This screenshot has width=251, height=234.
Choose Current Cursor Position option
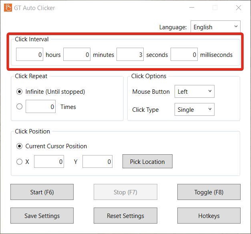pos(19,146)
